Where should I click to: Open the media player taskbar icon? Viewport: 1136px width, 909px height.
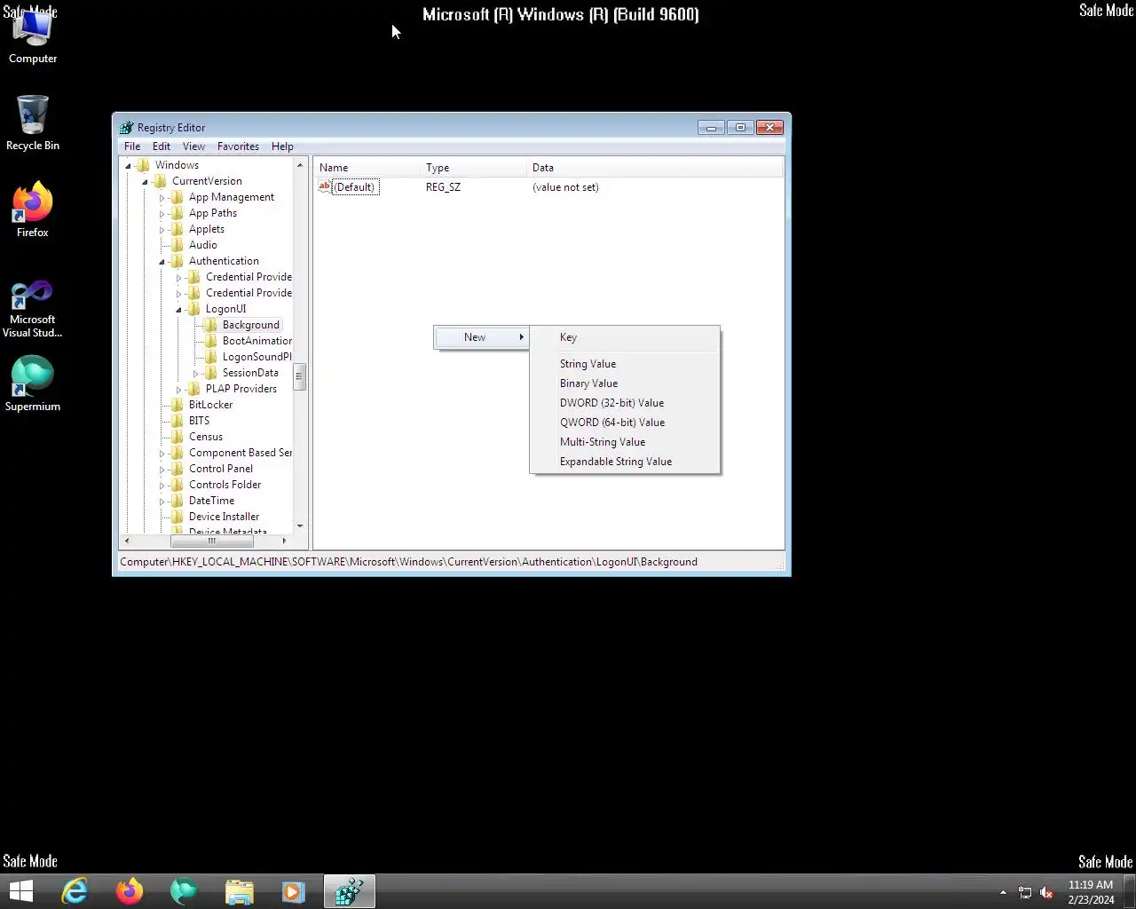(293, 891)
